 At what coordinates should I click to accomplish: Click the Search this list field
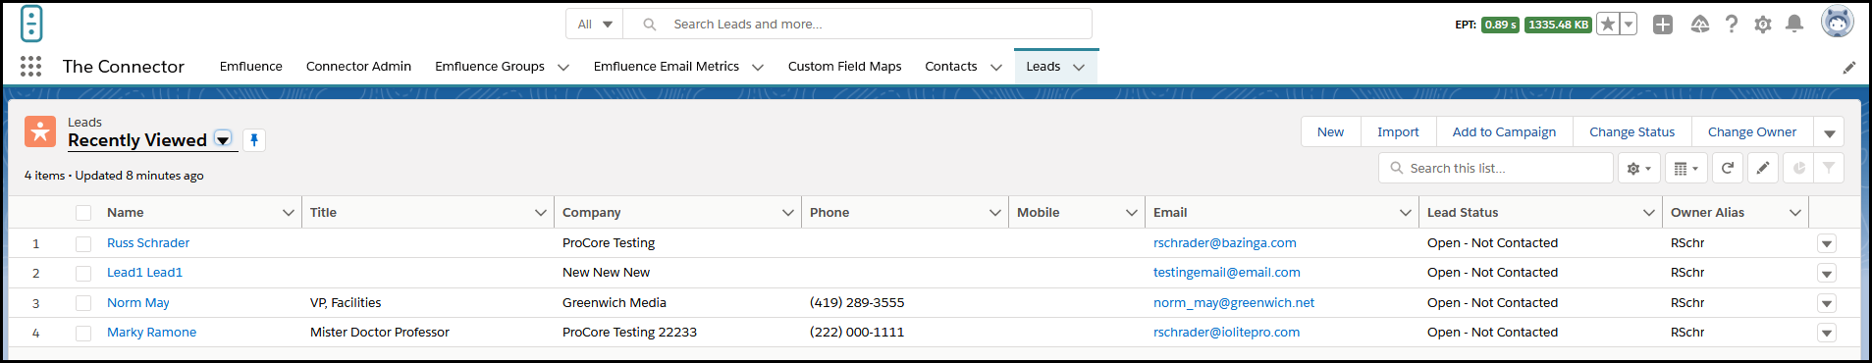coord(1496,169)
